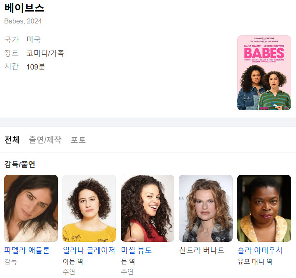Image resolution: width=296 pixels, height=278 pixels.
Task: Click the 109분 runtime value
Action: (x=36, y=67)
